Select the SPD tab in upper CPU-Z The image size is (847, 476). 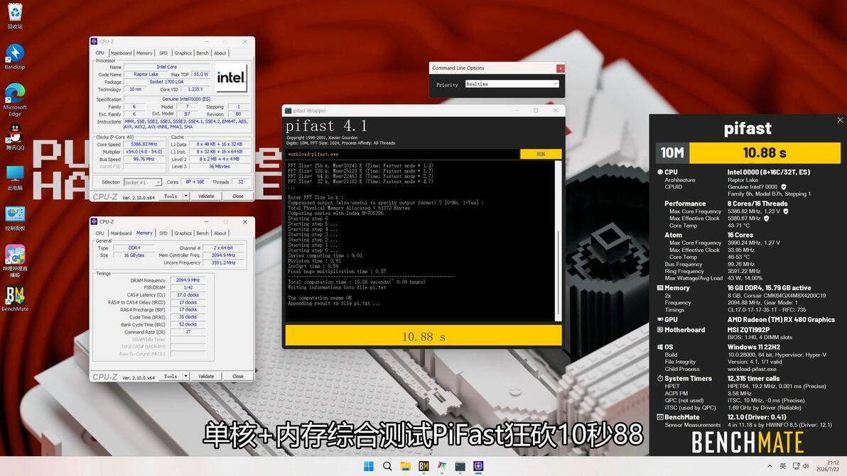[163, 52]
